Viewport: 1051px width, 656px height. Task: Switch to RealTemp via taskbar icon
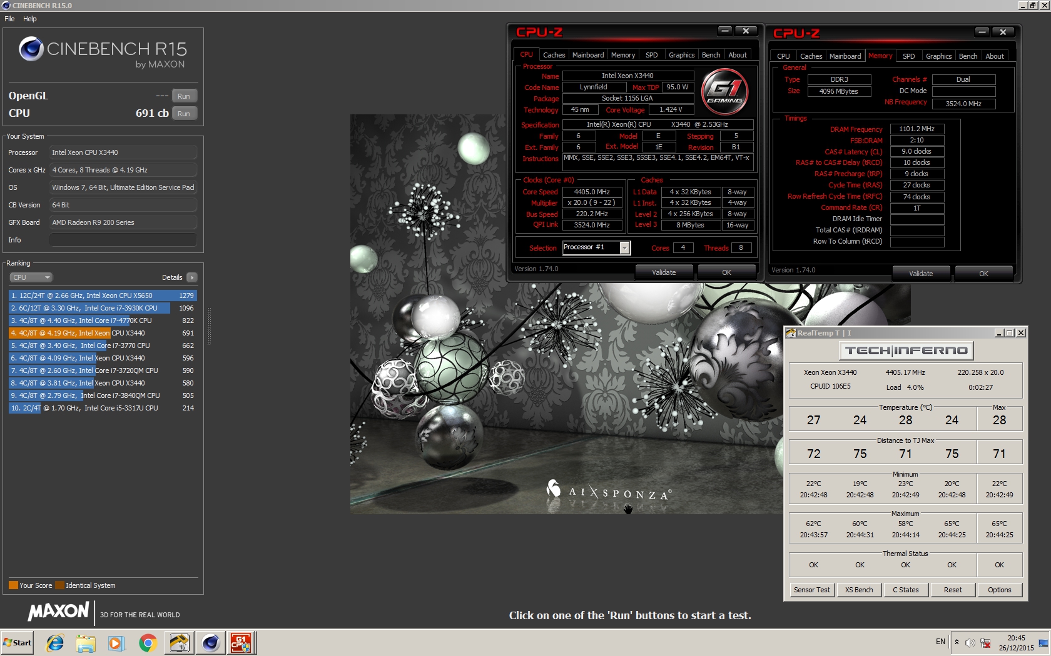tap(179, 643)
